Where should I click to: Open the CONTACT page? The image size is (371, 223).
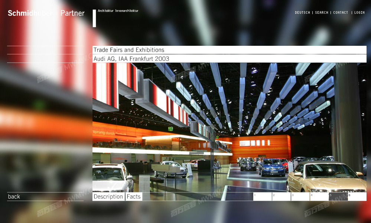[341, 13]
